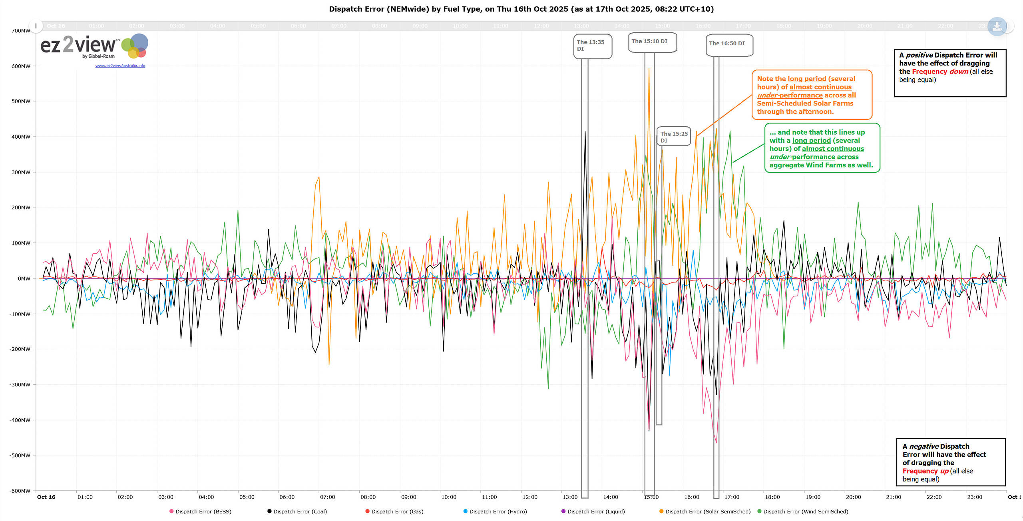1023x521 pixels.
Task: Toggle the Dispatch Error (Coal) legend series
Action: click(300, 511)
